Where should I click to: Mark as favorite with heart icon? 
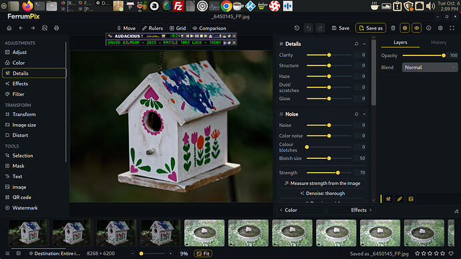point(451,254)
